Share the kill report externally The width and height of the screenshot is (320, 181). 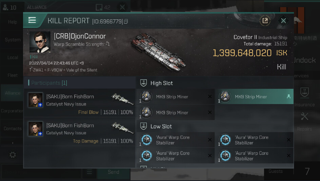click(265, 21)
